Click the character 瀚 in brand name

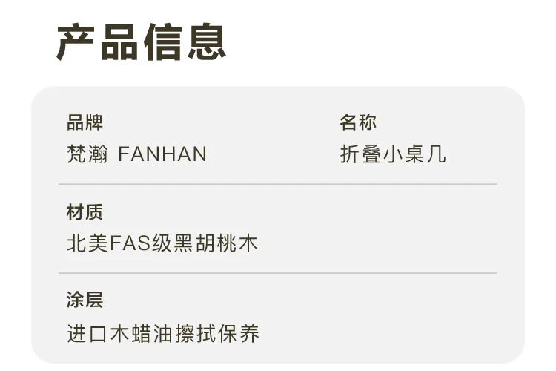(x=98, y=154)
